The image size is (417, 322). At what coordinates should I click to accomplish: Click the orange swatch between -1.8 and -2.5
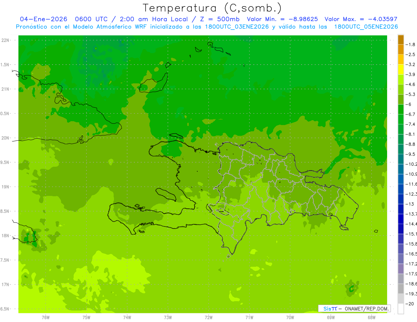click(x=401, y=50)
